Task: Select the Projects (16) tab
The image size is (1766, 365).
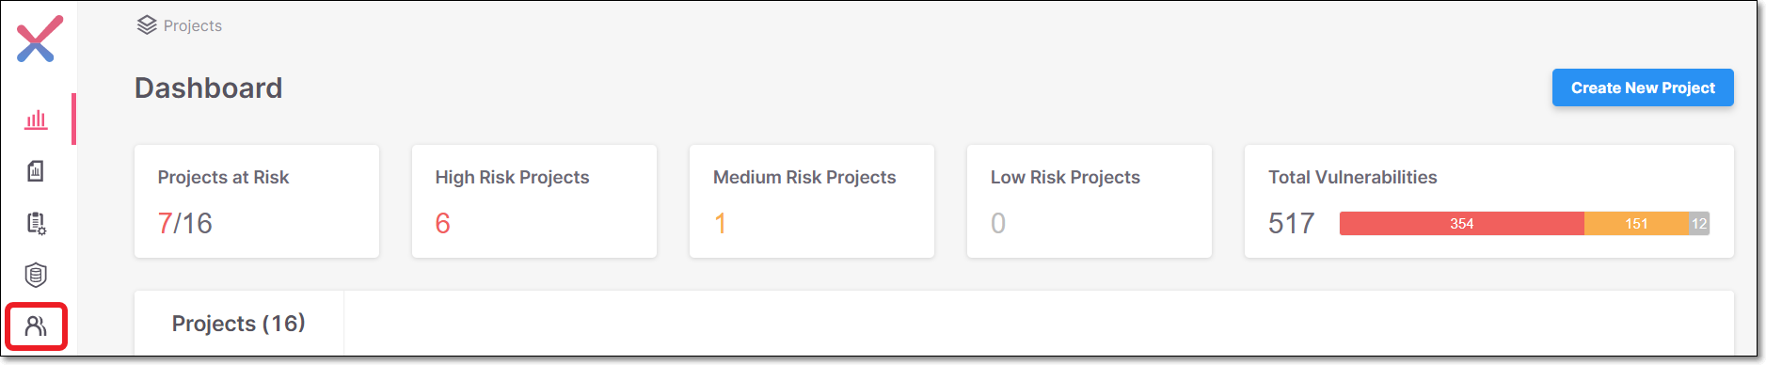Action: [239, 324]
